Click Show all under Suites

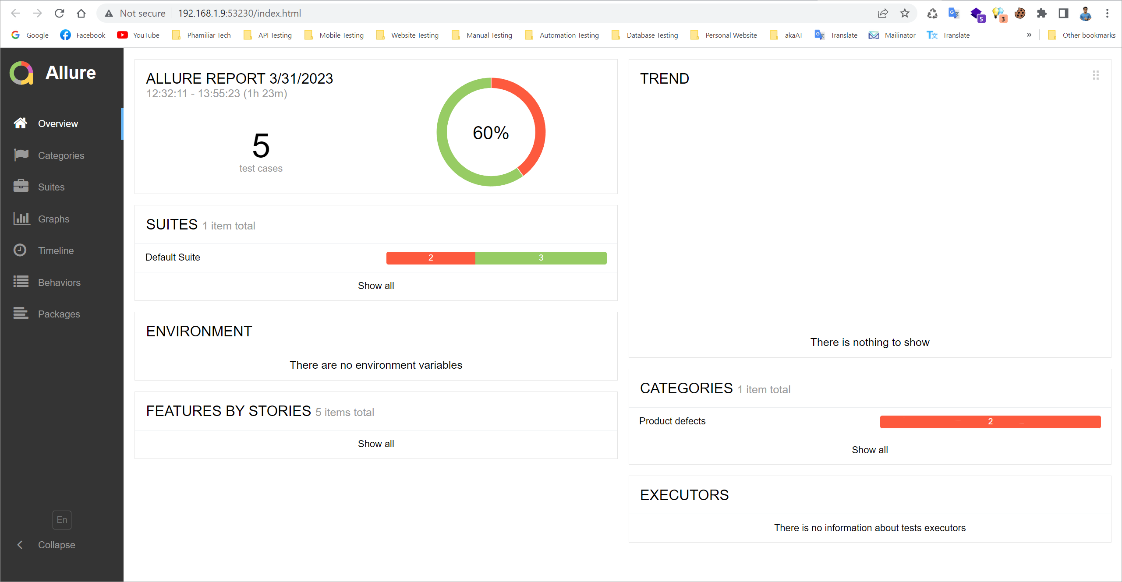click(x=376, y=286)
